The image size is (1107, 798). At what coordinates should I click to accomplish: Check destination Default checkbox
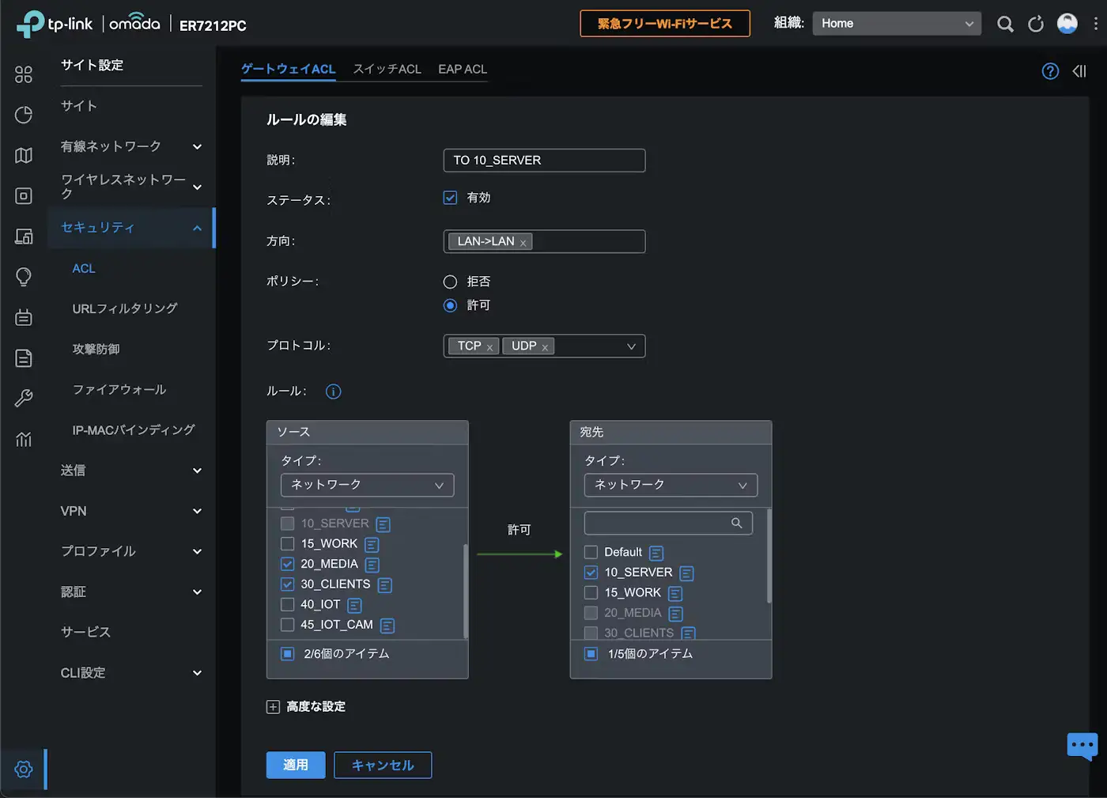pyautogui.click(x=591, y=552)
